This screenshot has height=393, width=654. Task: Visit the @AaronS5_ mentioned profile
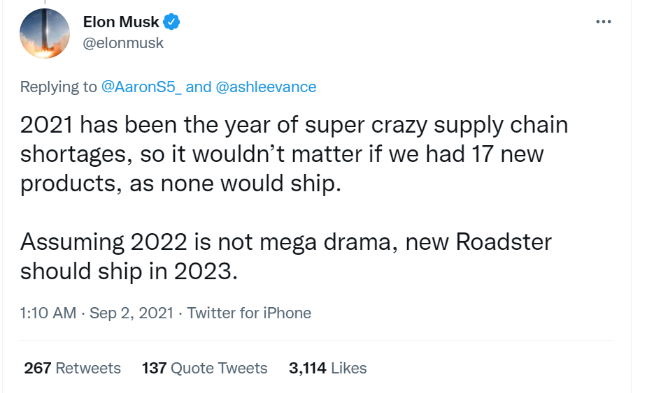pyautogui.click(x=142, y=87)
